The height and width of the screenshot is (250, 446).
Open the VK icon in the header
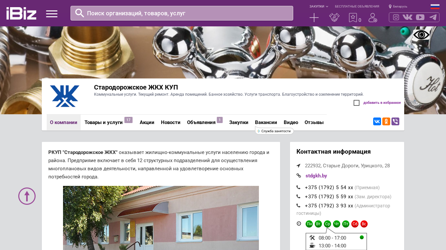coord(407,17)
